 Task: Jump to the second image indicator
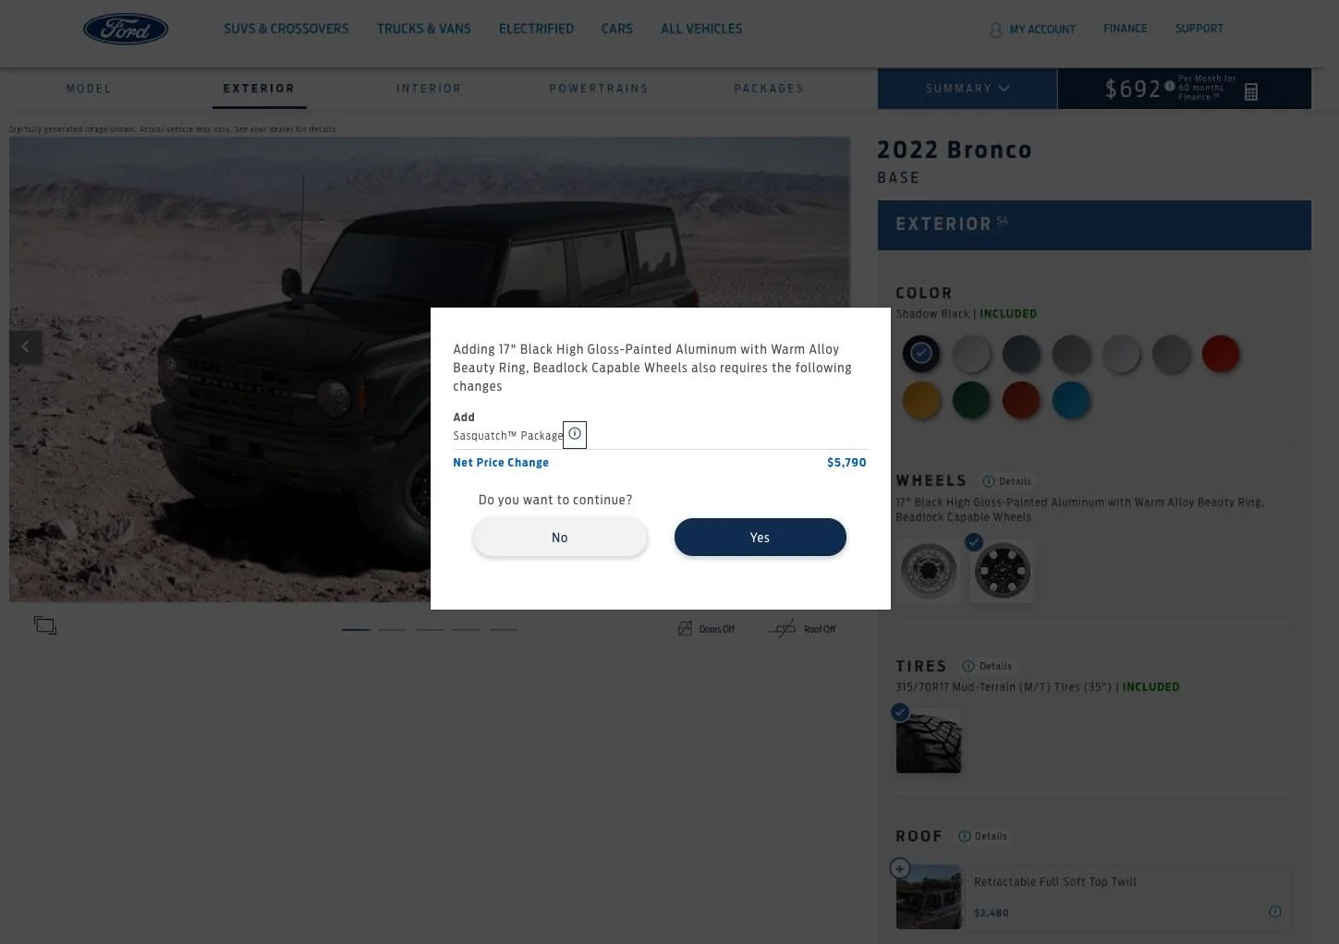(393, 629)
